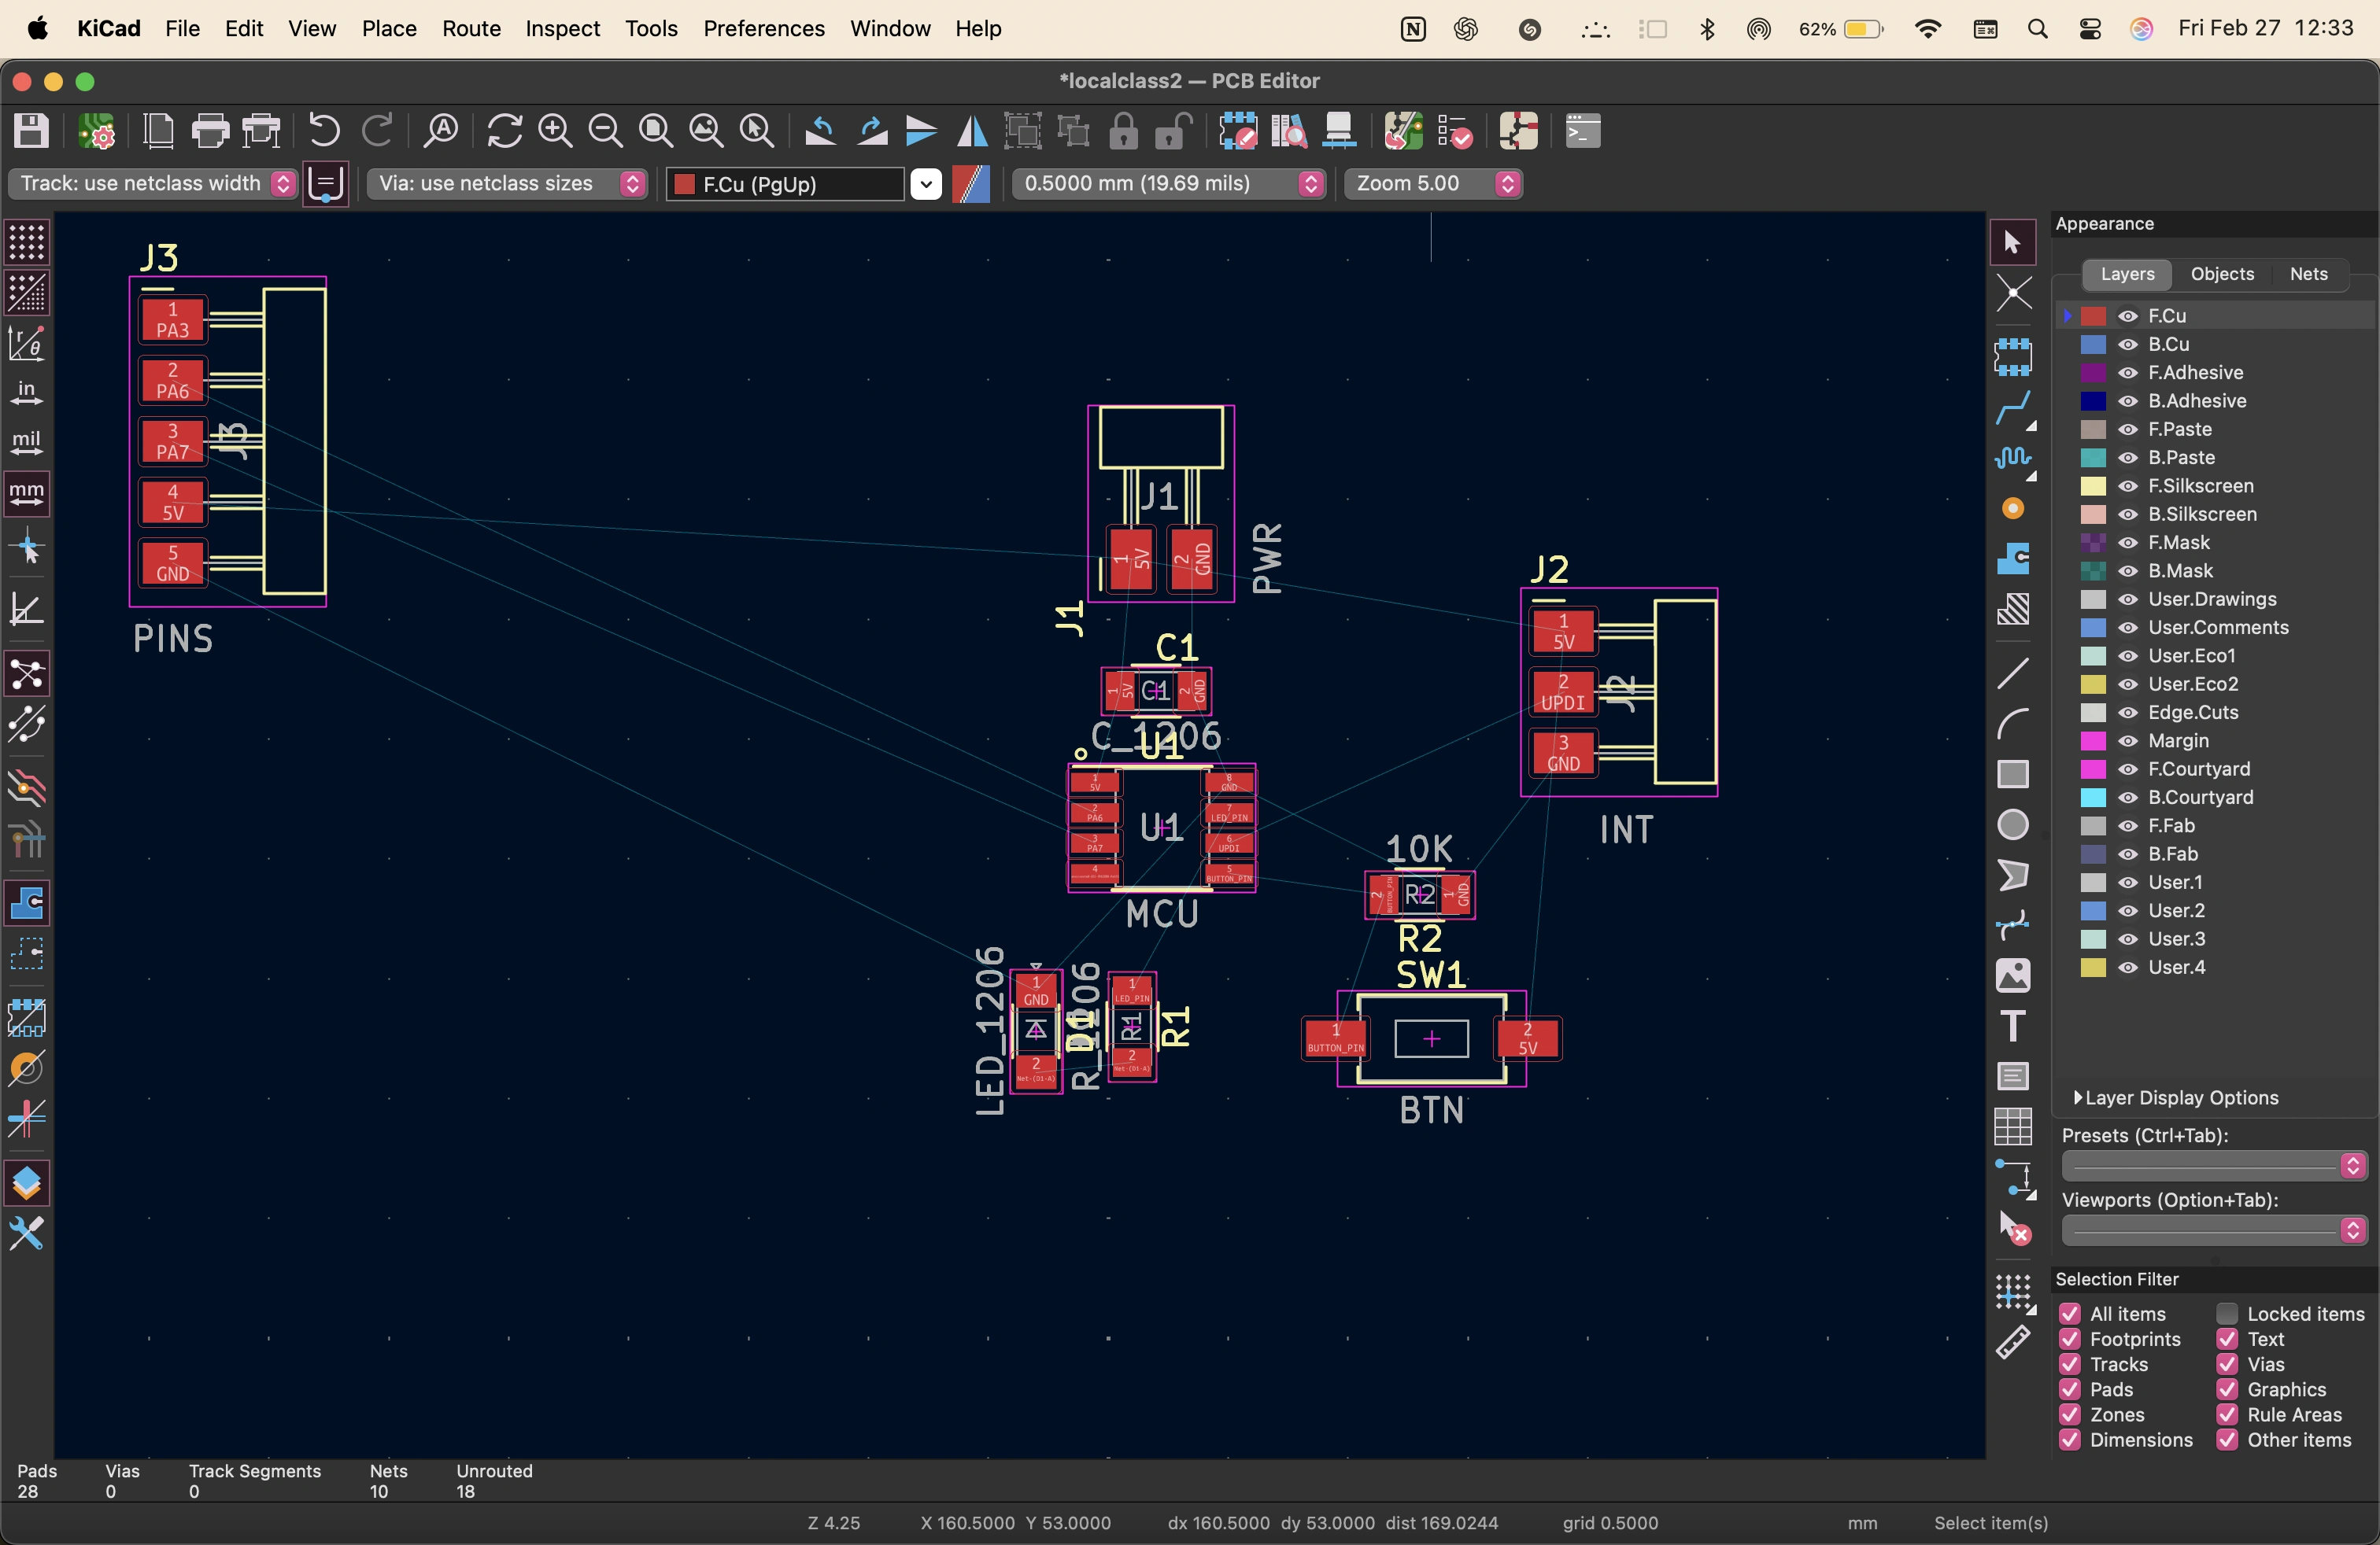Viewport: 2380px width, 1545px height.
Task: Open the Route menu
Action: [471, 28]
